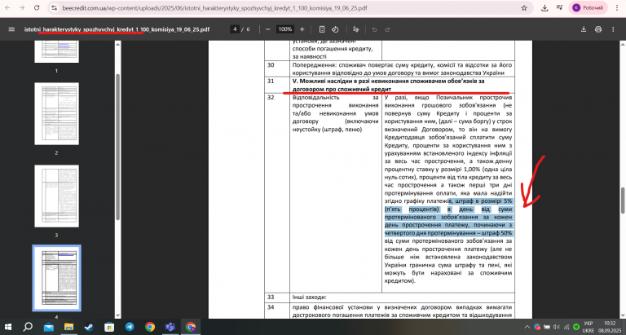Select page 2 thumbnail
Screen dimensions: 626x335
click(57, 114)
